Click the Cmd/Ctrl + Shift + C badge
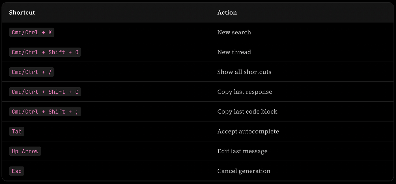Image resolution: width=396 pixels, height=184 pixels. pyautogui.click(x=45, y=92)
